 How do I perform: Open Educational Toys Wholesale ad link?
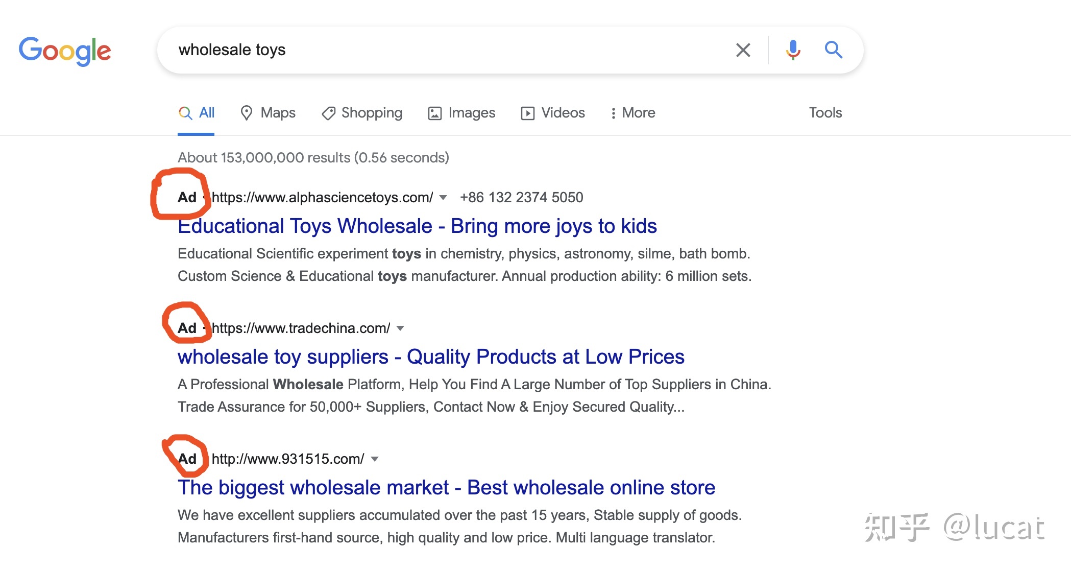(417, 226)
